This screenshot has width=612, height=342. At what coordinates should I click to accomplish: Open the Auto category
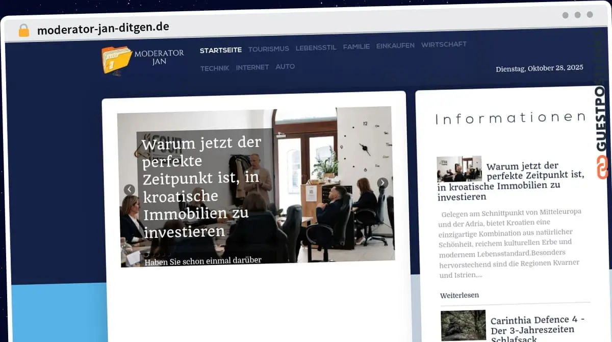pos(286,66)
